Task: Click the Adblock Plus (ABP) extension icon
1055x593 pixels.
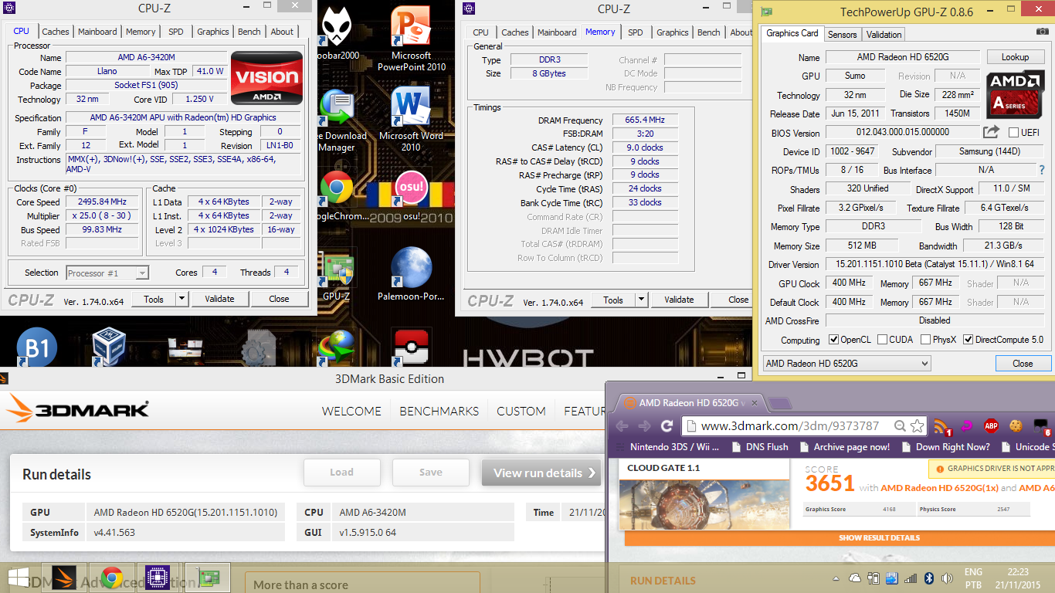Action: pos(991,425)
